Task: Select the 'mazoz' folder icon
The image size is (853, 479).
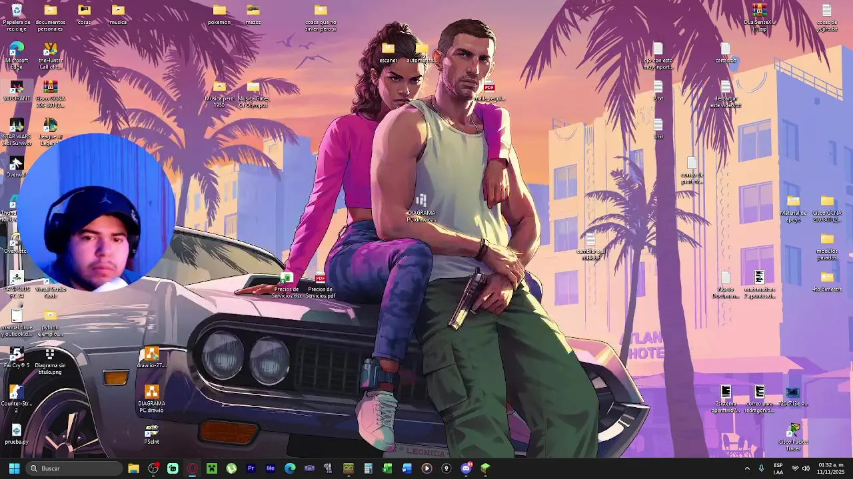Action: point(253,15)
